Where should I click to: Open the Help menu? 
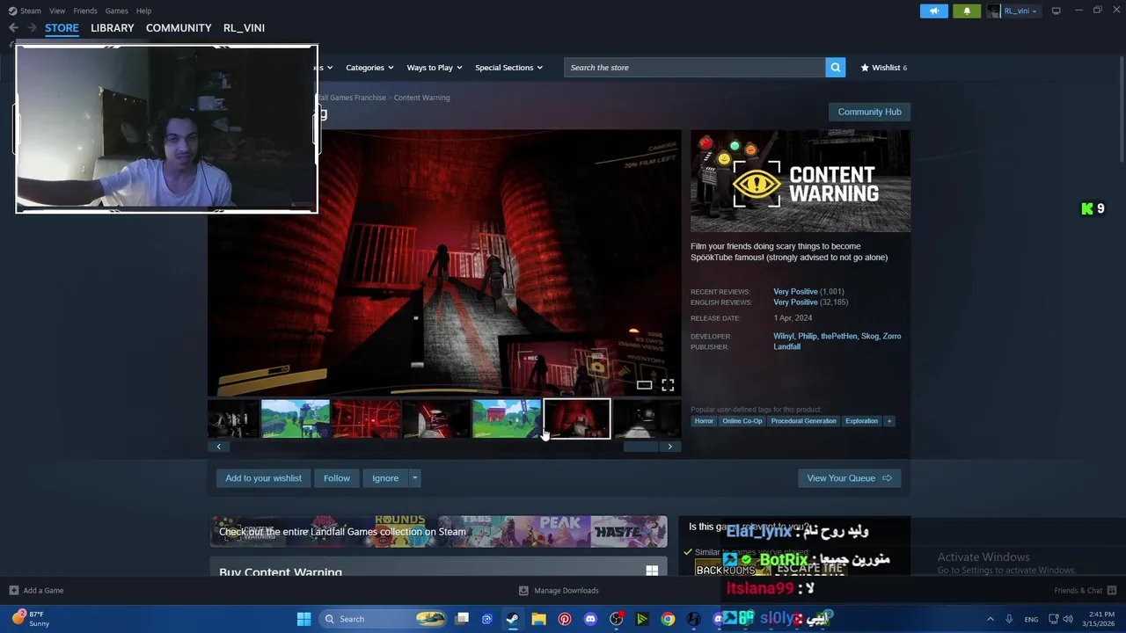pos(143,11)
